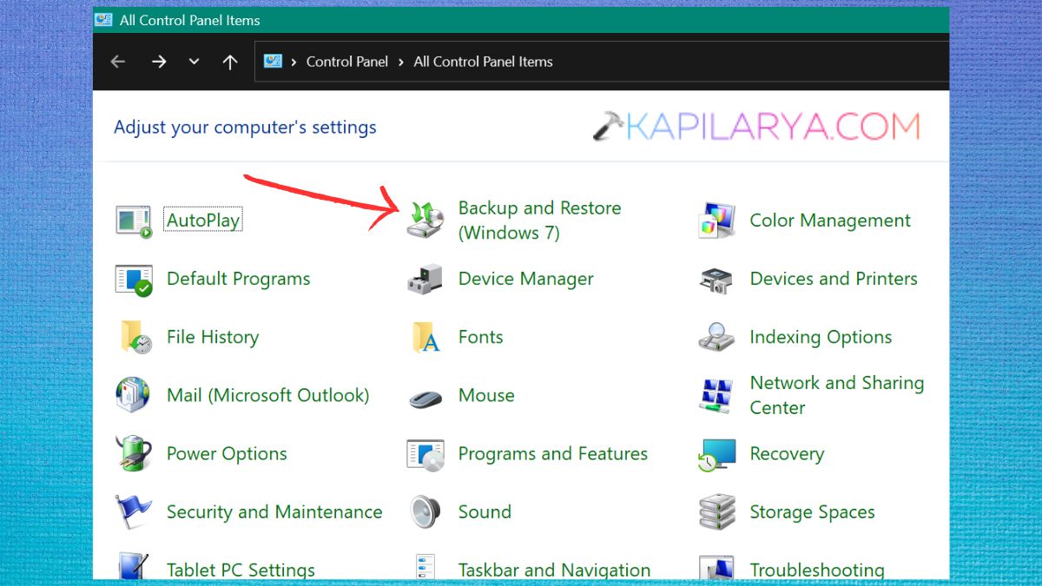This screenshot has height=586, width=1042.
Task: Click the Fonts folder icon
Action: pos(426,338)
